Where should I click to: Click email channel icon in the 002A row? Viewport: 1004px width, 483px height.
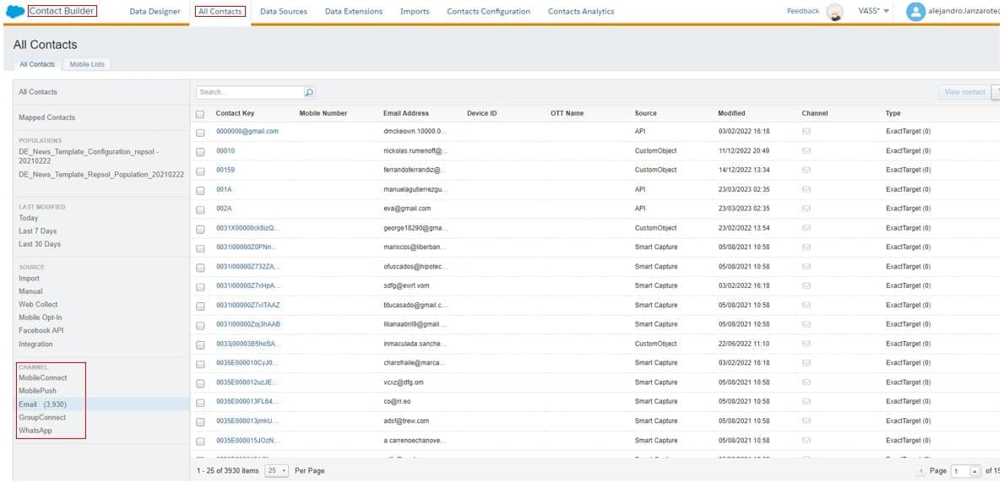pyautogui.click(x=806, y=209)
